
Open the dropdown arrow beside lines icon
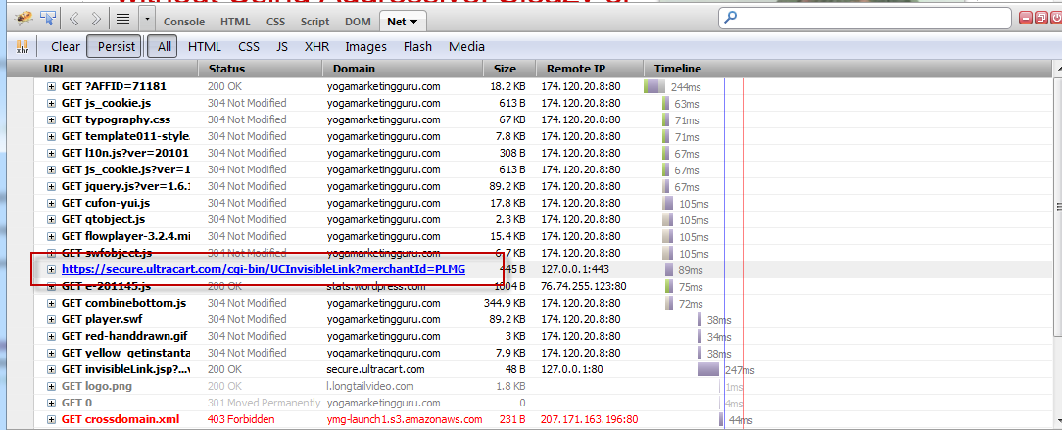pos(148,19)
